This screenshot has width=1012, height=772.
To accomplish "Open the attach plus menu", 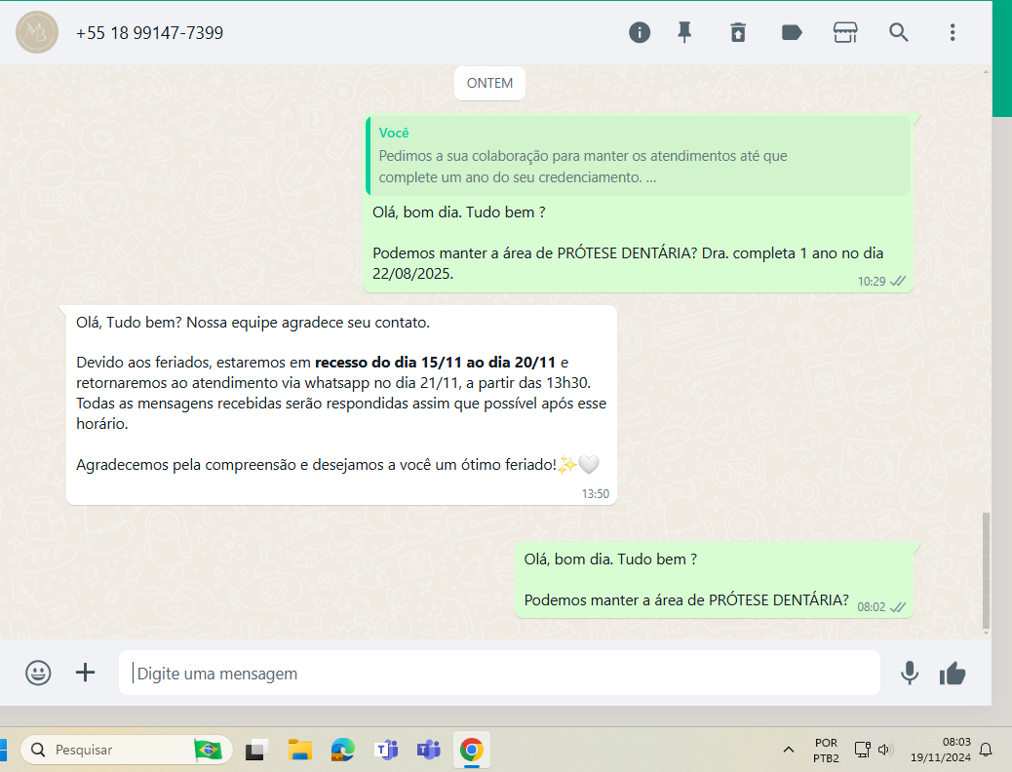I will 85,673.
